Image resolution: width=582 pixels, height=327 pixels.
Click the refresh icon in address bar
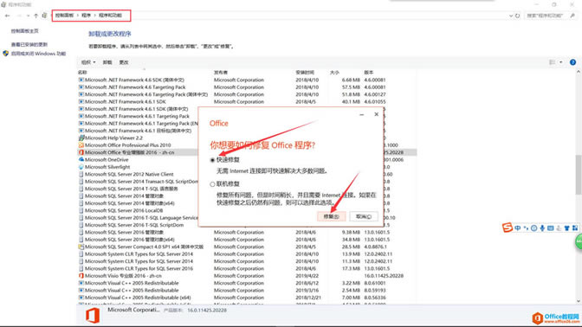[517, 16]
